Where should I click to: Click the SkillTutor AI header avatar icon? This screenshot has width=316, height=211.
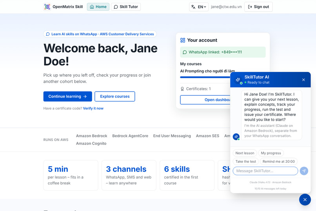pyautogui.click(x=238, y=80)
